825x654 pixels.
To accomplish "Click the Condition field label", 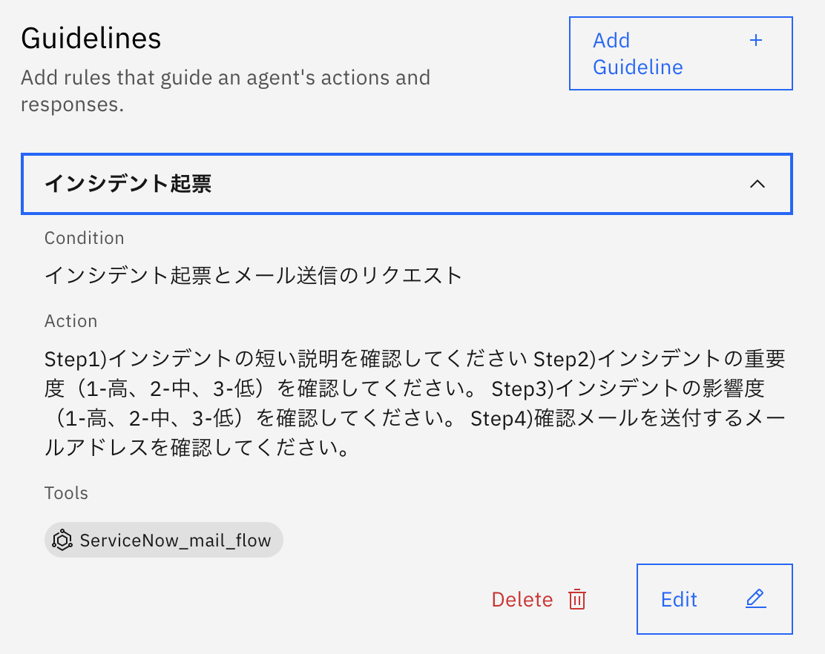I will pos(85,238).
